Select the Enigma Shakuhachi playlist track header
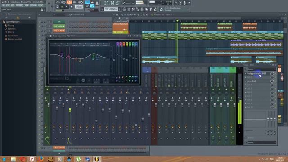 click(x=120, y=27)
